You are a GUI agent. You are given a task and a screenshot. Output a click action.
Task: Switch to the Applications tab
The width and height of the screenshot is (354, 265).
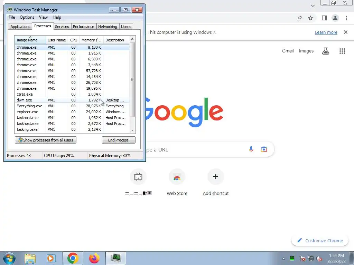click(20, 27)
